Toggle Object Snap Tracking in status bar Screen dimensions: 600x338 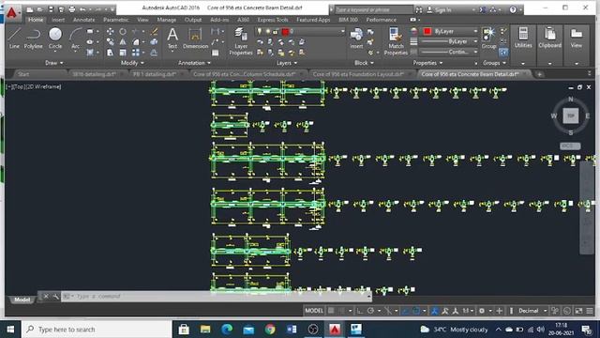[406, 311]
